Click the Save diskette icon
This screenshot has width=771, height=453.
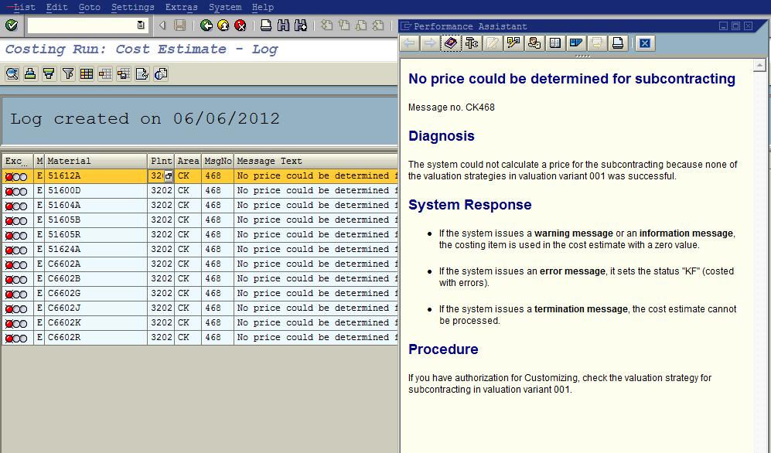tap(180, 25)
